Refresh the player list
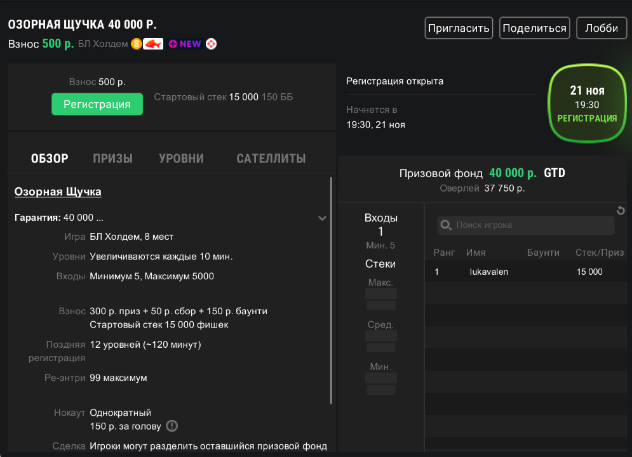Image resolution: width=632 pixels, height=457 pixels. pos(621,211)
